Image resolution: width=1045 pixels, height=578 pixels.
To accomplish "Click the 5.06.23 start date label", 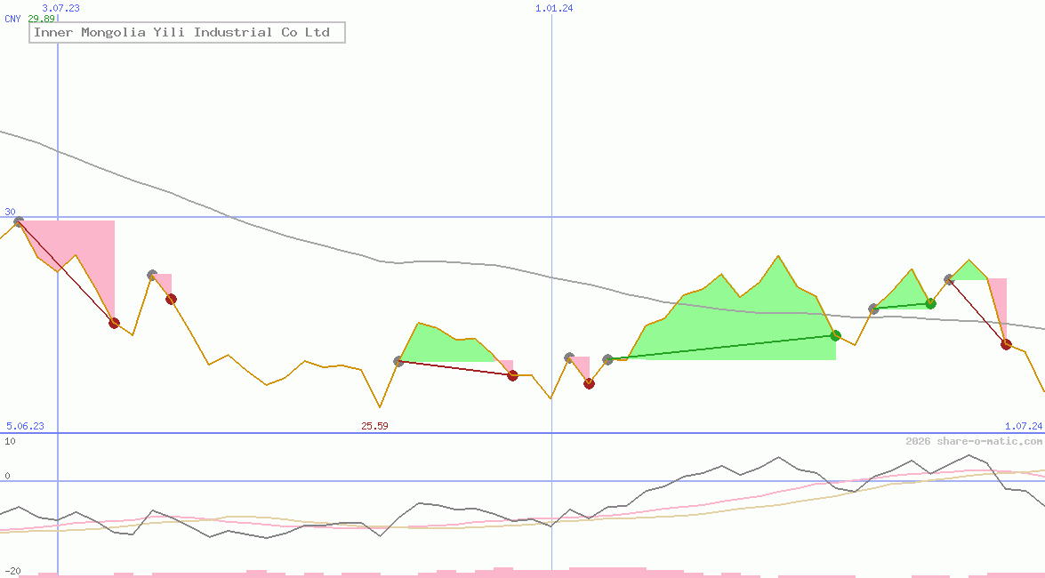I will tap(25, 426).
